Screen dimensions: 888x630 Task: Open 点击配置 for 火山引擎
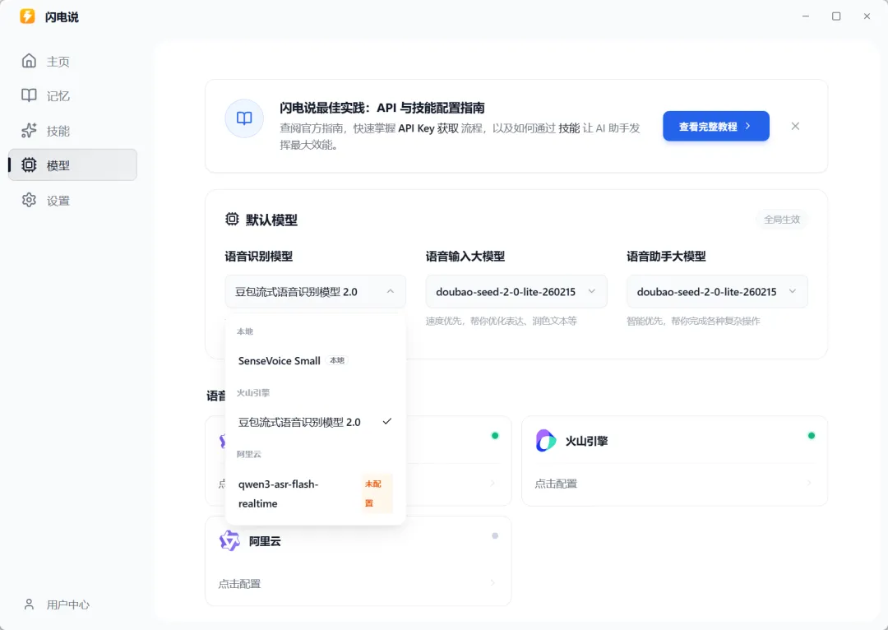tap(674, 484)
